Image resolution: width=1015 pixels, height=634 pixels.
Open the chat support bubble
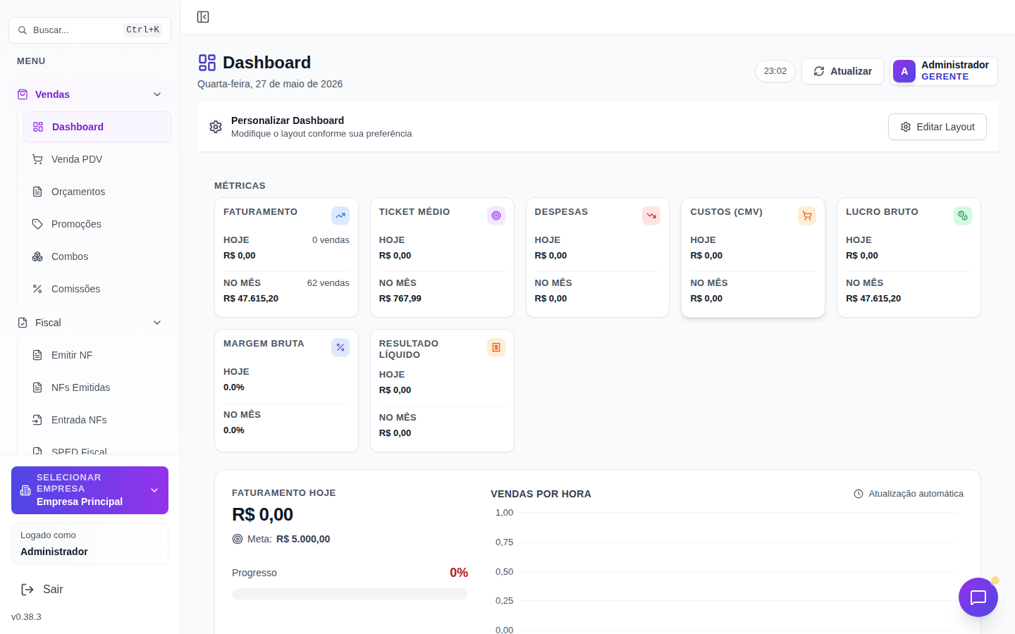[x=978, y=597]
